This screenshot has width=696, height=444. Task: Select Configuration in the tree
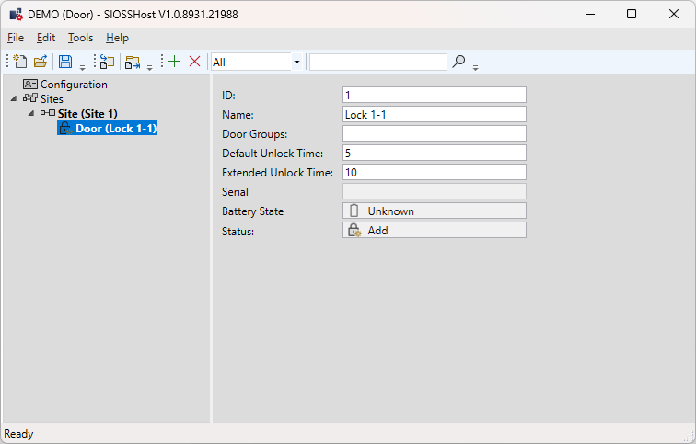tap(73, 85)
